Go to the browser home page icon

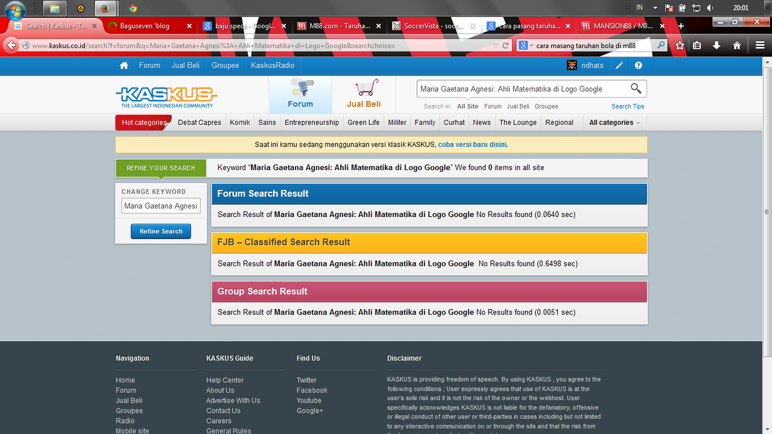coord(736,45)
